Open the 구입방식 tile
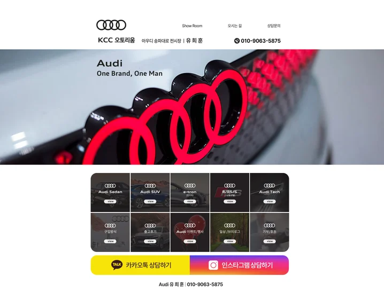The height and width of the screenshot is (293, 384). coord(110,232)
